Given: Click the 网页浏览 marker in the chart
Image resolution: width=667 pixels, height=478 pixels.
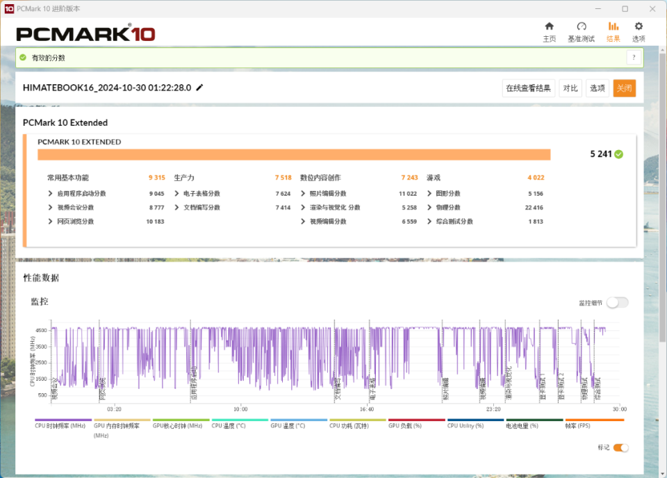Looking at the screenshot, I should tap(102, 389).
